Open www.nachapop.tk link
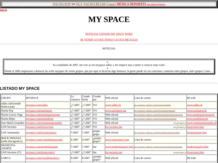218x163 pixels. [197, 111]
